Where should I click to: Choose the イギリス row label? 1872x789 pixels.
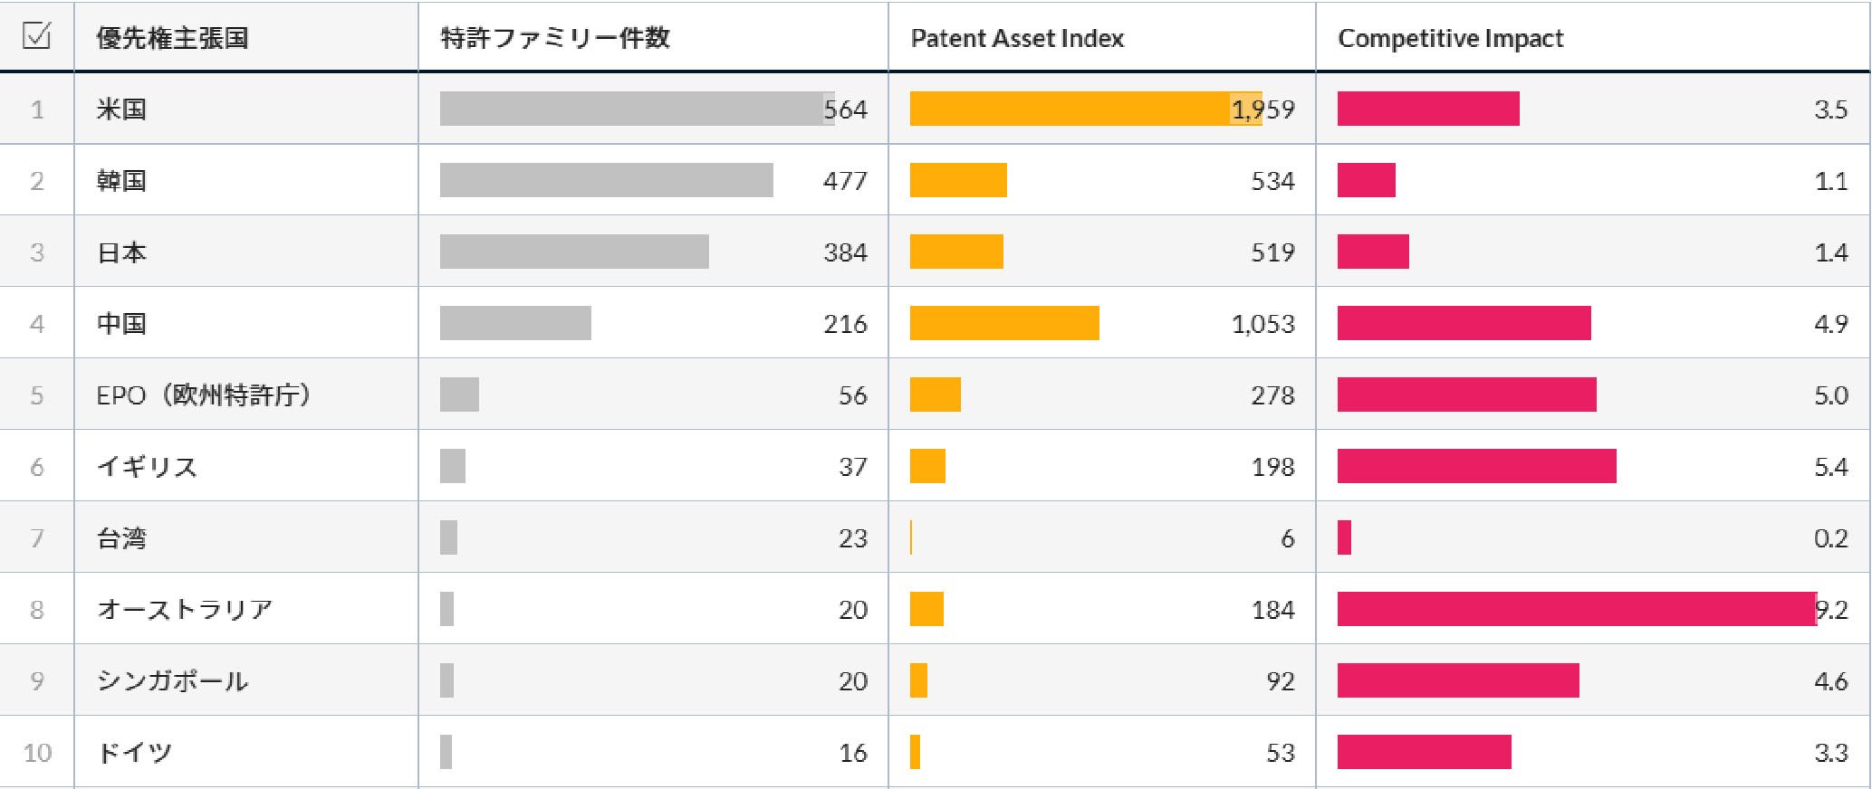147,467
